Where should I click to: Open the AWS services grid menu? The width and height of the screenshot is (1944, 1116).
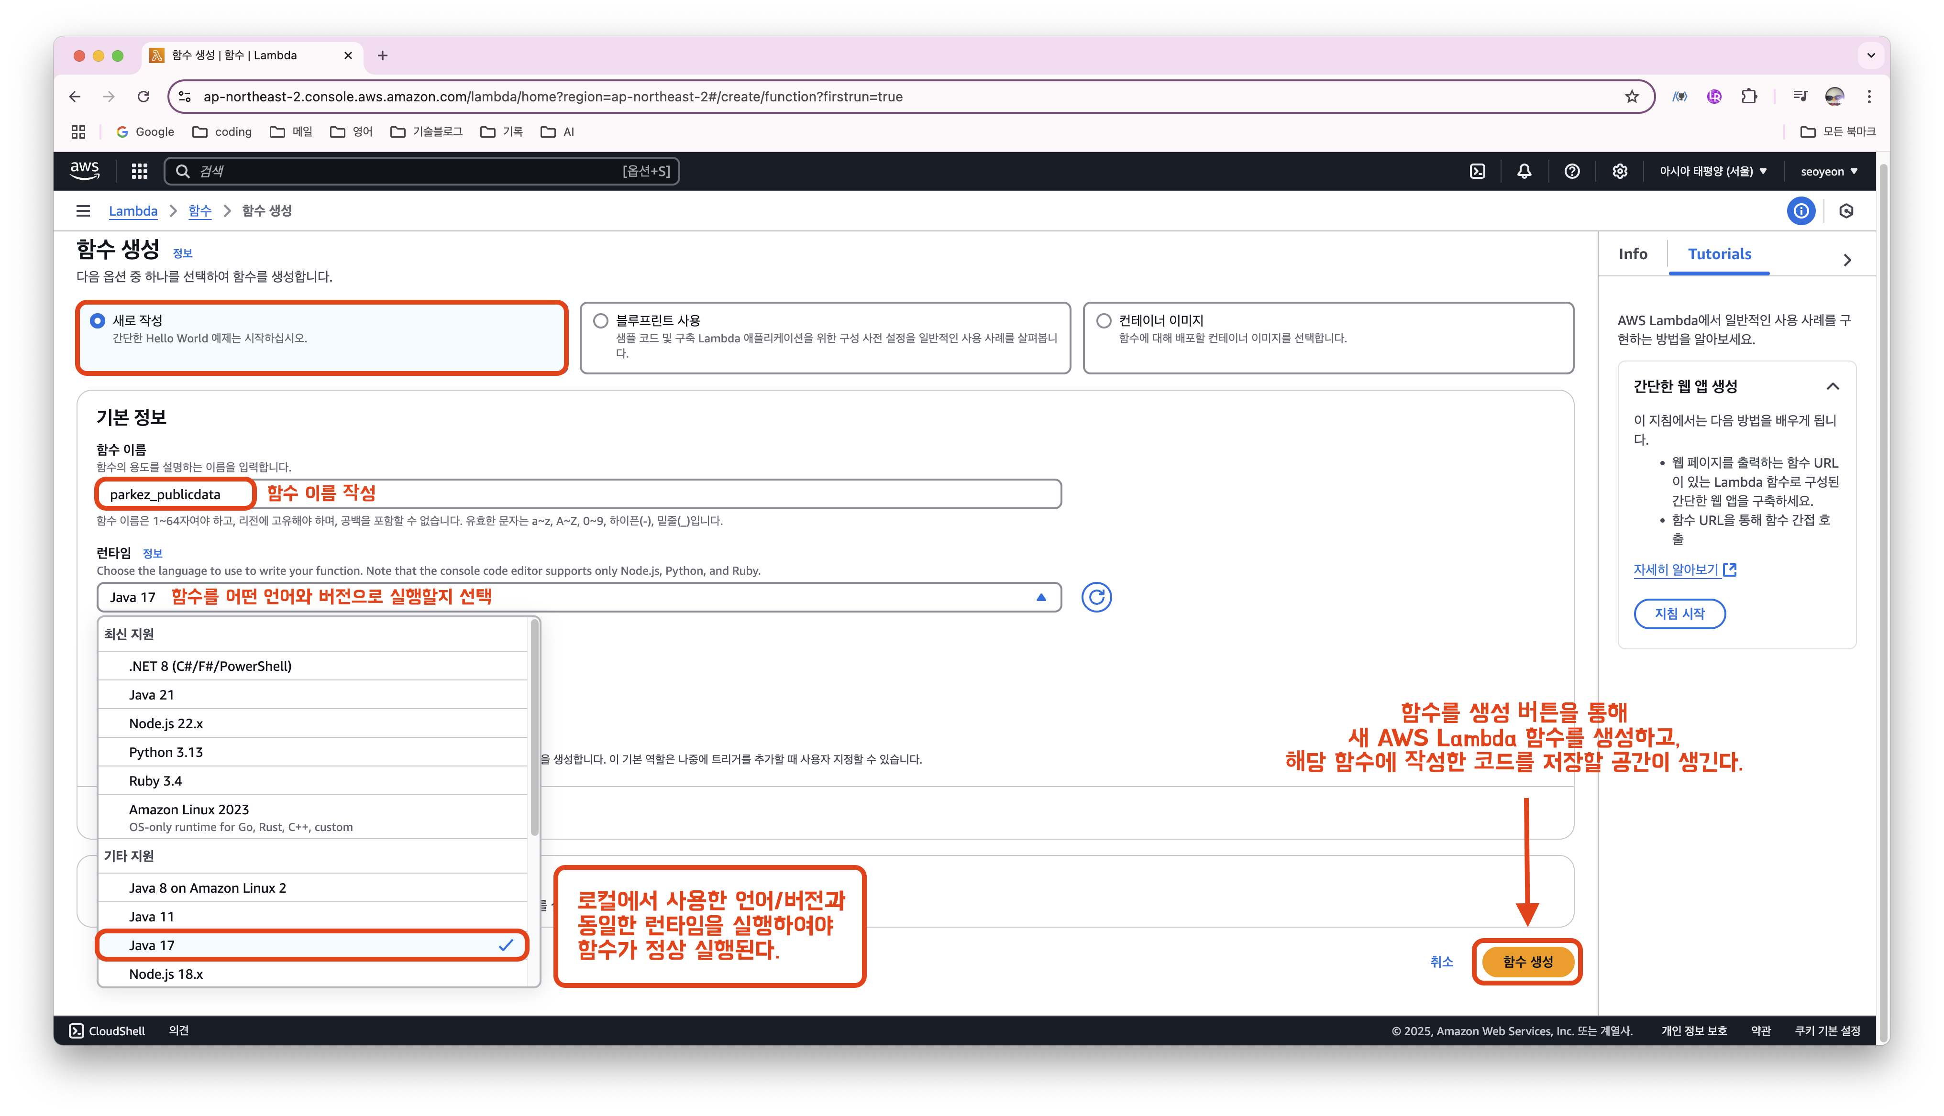pos(139,172)
